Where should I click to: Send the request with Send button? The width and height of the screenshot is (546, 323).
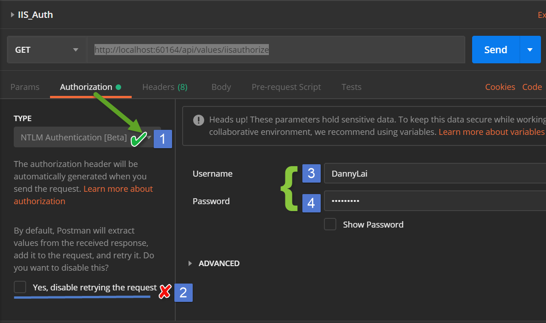point(496,50)
